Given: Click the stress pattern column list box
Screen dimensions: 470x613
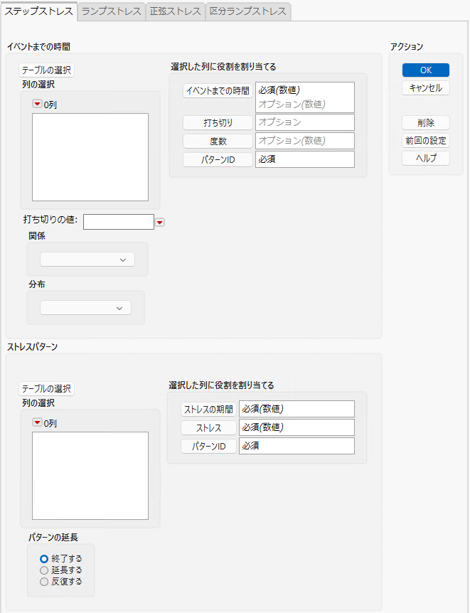Looking at the screenshot, I should pos(90,475).
